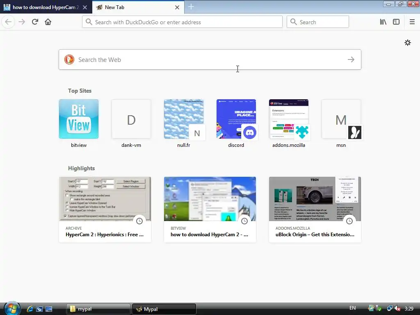Close the HyperCam 2 download tab
The width and height of the screenshot is (420, 315).
pos(85,7)
